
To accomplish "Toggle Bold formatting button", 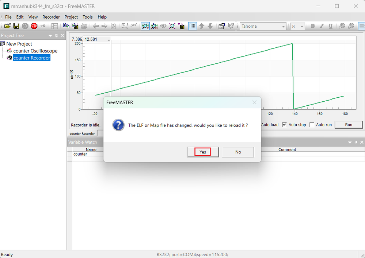I will point(313,26).
